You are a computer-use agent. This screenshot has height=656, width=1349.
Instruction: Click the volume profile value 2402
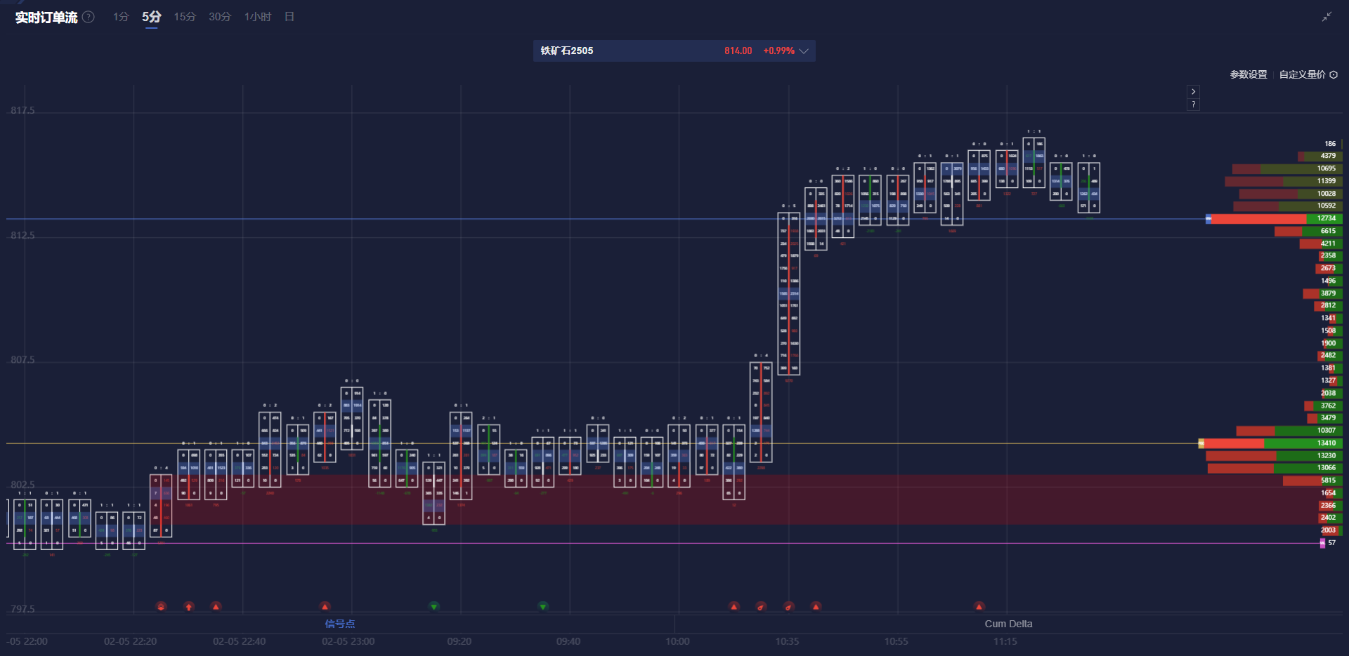click(1328, 518)
